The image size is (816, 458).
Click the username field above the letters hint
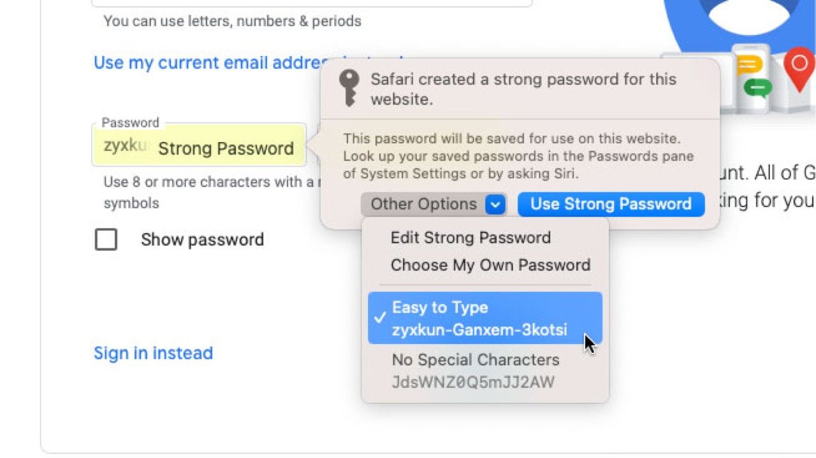(311, 3)
